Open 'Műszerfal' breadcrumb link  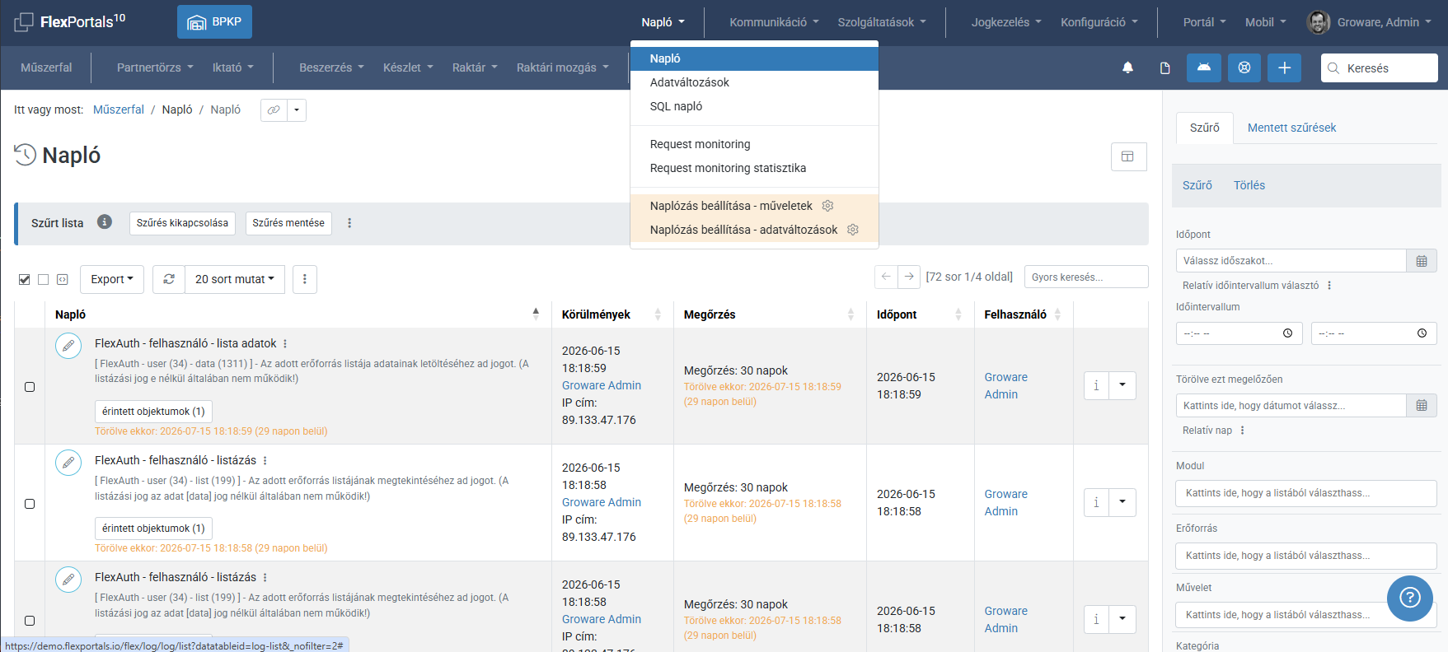[119, 109]
